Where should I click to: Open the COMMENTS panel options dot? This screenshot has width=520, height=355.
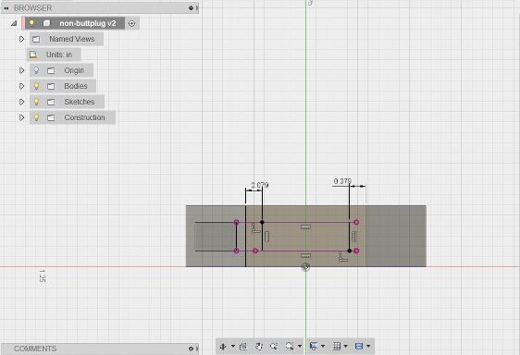[x=191, y=349]
